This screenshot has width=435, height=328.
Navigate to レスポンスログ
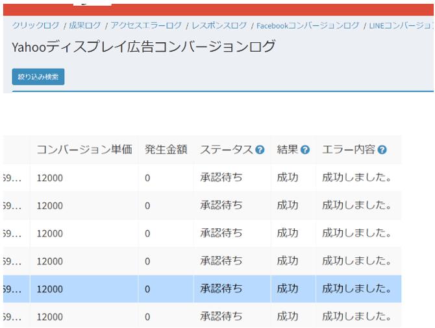[219, 25]
